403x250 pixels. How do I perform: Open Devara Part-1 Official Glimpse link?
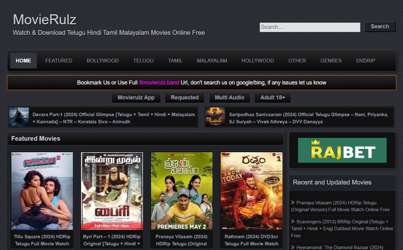(x=114, y=118)
